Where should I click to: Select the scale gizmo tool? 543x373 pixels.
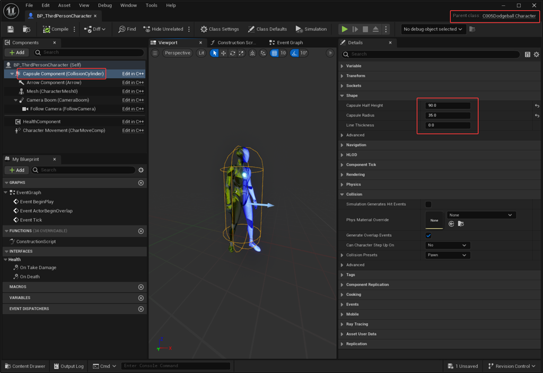pos(241,53)
